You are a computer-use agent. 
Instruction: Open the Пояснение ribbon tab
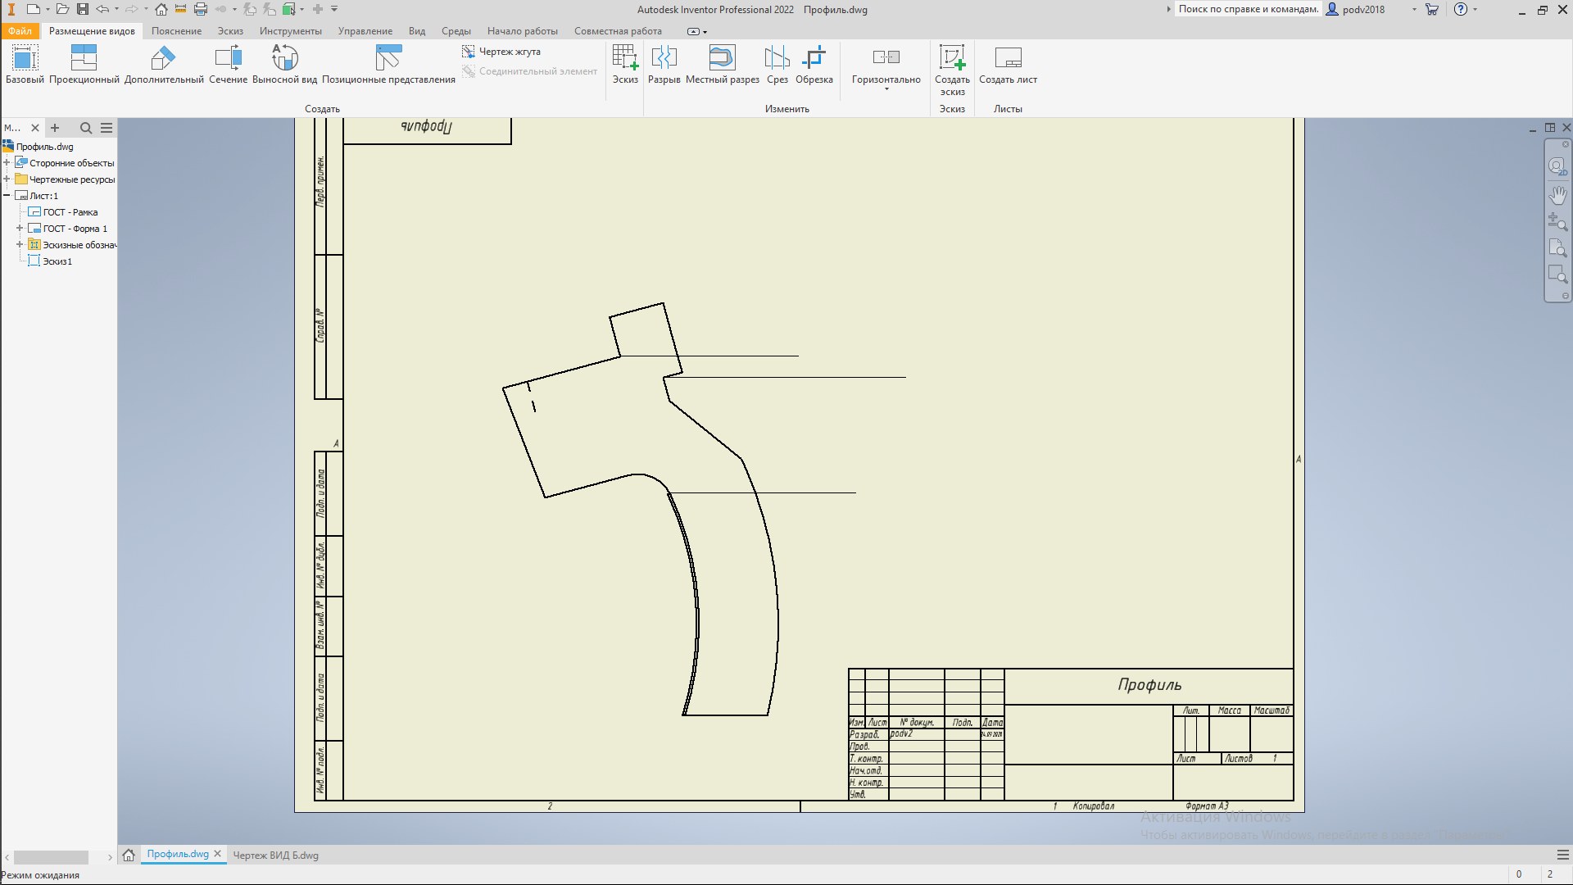pos(176,31)
